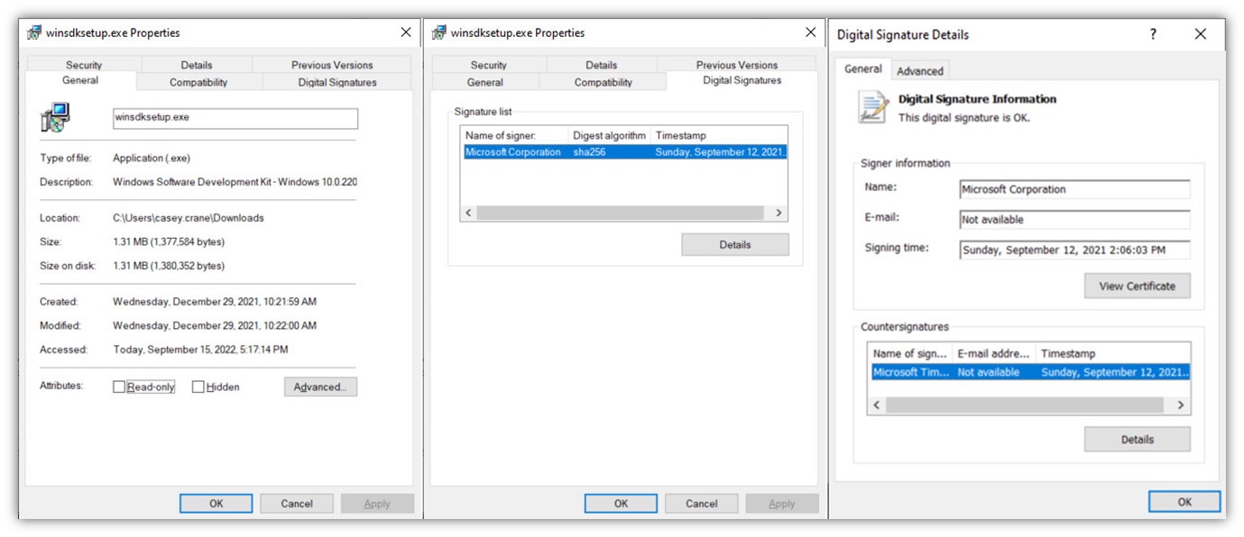Click the Location path C:\Users\casey.crane\Downloads
Screen dimensions: 1244x537
coord(189,218)
